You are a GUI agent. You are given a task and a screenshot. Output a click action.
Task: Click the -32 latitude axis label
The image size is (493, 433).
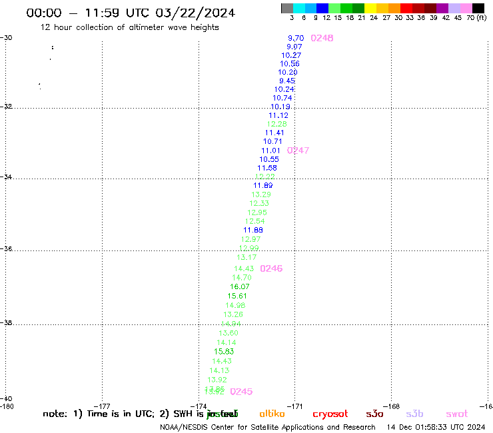click(x=6, y=107)
